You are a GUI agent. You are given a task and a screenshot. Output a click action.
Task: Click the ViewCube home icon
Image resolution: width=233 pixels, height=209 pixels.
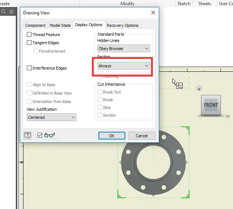coord(199,88)
